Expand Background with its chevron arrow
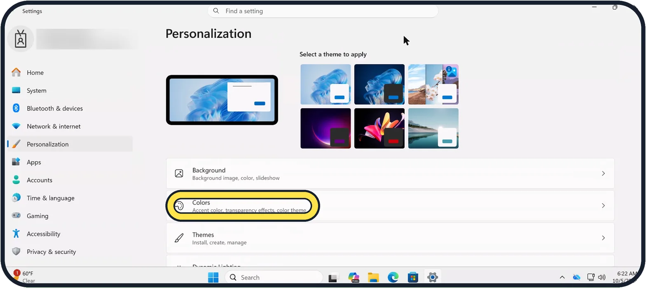This screenshot has width=646, height=288. coord(603,174)
